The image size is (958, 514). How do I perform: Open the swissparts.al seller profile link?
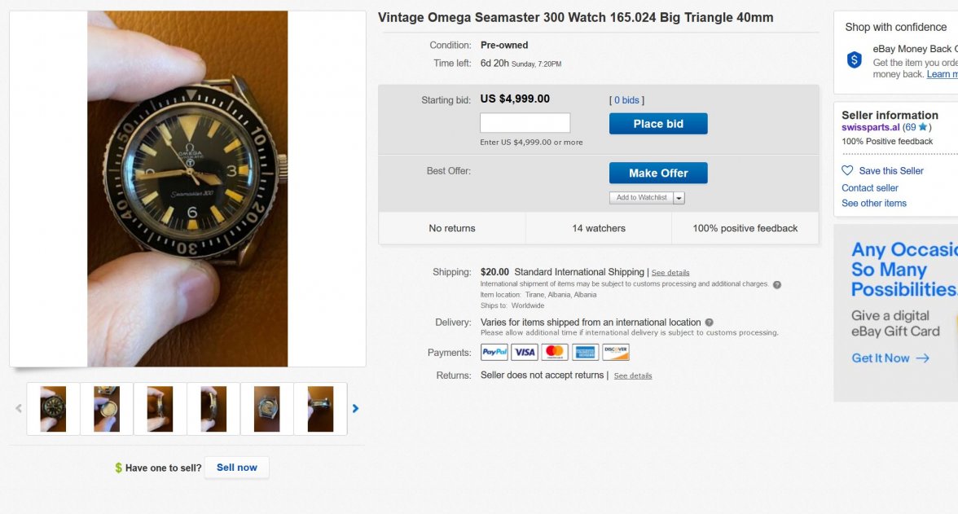(870, 128)
